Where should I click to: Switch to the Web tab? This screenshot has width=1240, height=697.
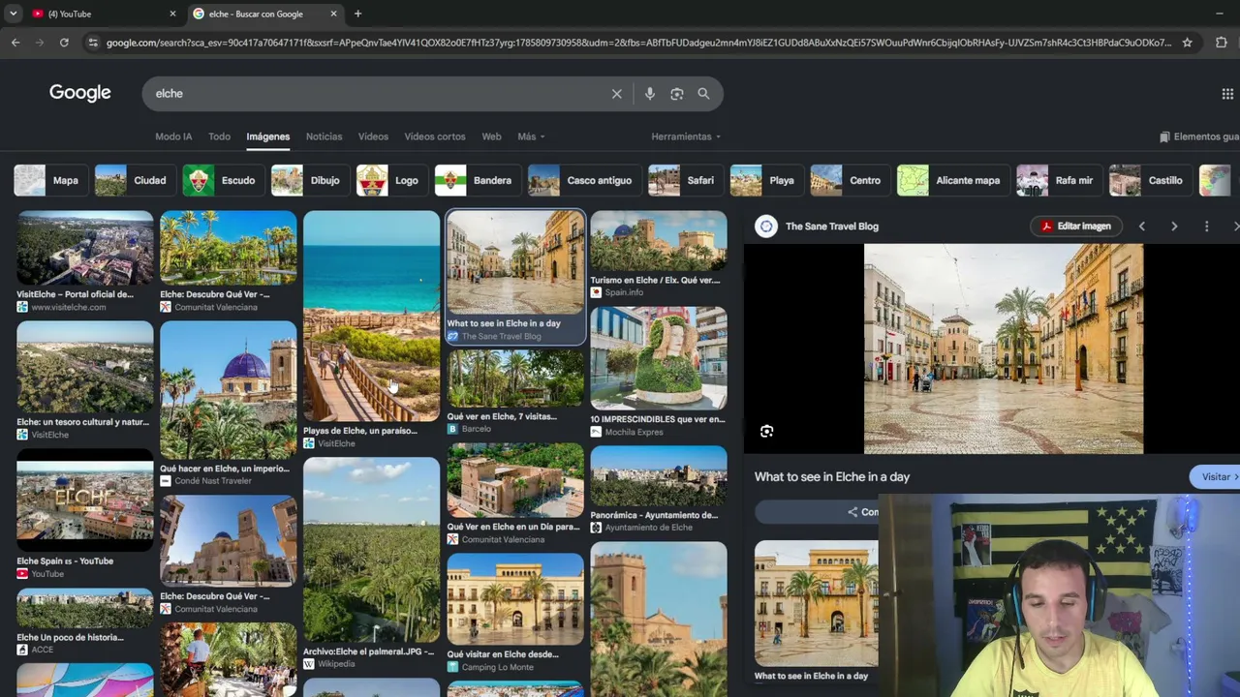pos(491,136)
